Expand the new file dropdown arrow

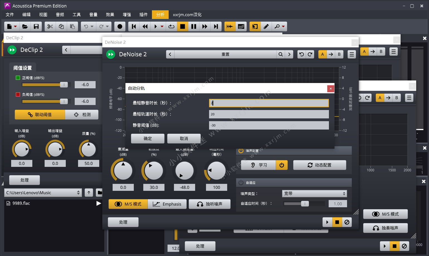[x=16, y=26]
